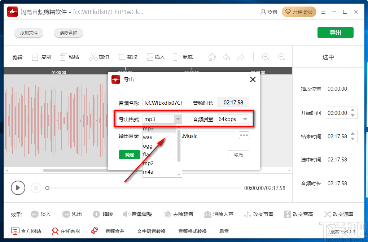The width and height of the screenshot is (368, 242).
Task: Select mp2 from the format list
Action: (x=159, y=163)
